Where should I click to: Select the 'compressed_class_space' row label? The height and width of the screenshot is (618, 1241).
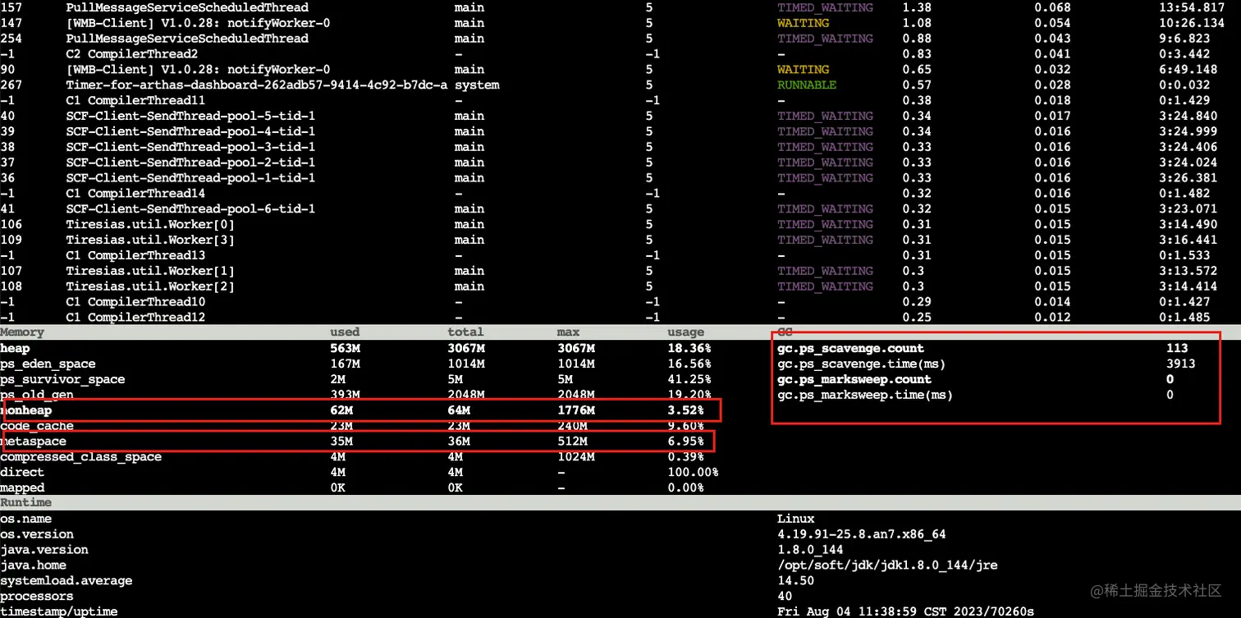point(80,457)
